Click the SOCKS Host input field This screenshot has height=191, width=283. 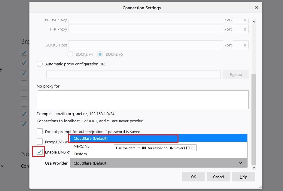145,45
